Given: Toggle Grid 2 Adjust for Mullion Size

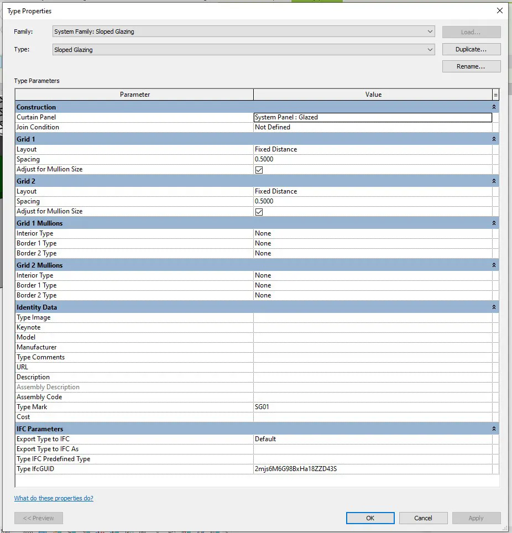Looking at the screenshot, I should (x=259, y=212).
